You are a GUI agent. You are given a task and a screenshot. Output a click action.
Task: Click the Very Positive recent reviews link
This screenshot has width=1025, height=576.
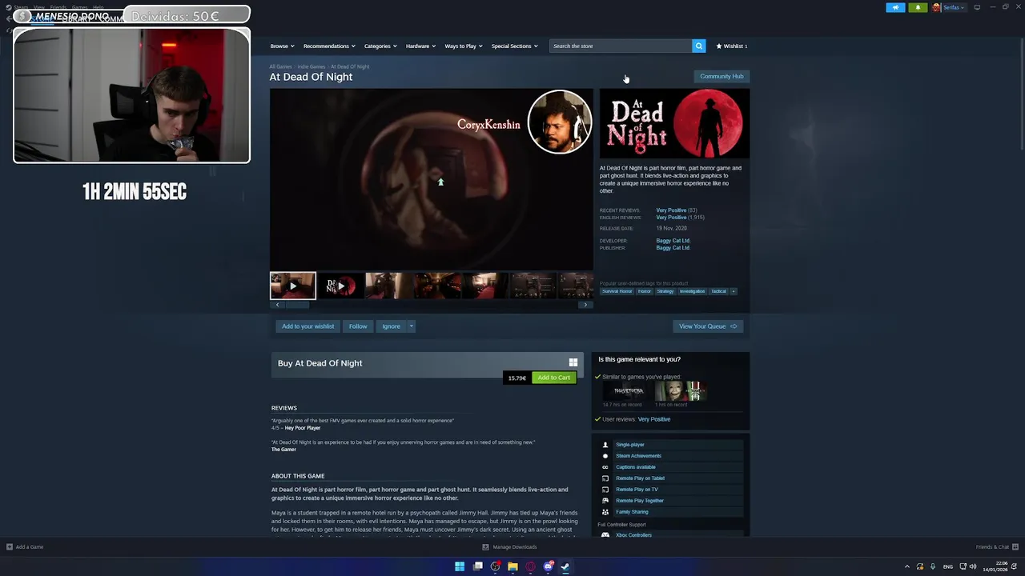[x=671, y=210]
